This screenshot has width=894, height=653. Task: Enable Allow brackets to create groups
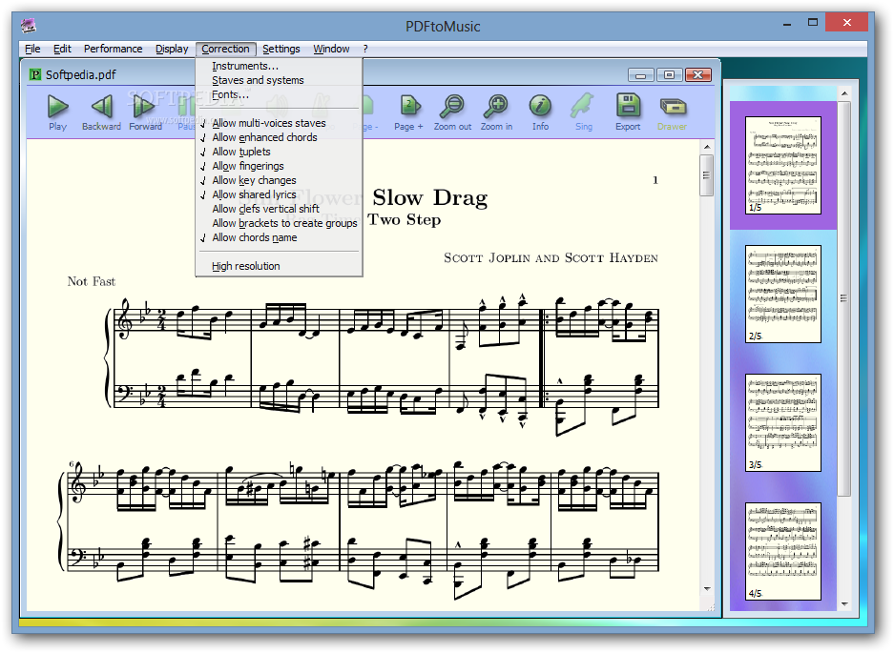tap(279, 223)
